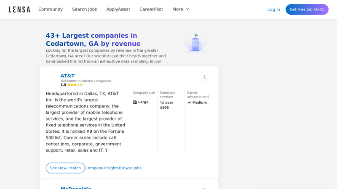Click the career advancement bars icon
This screenshot has height=189, width=337.
190,102
